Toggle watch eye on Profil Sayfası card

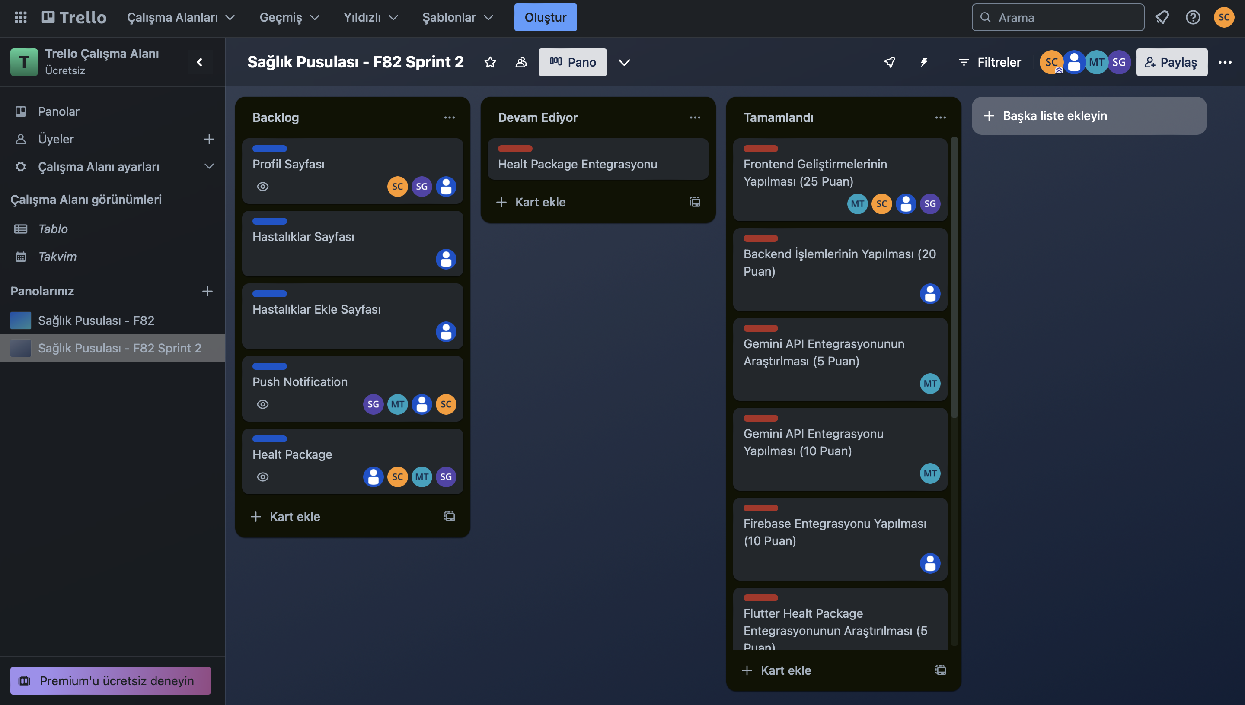tap(262, 187)
